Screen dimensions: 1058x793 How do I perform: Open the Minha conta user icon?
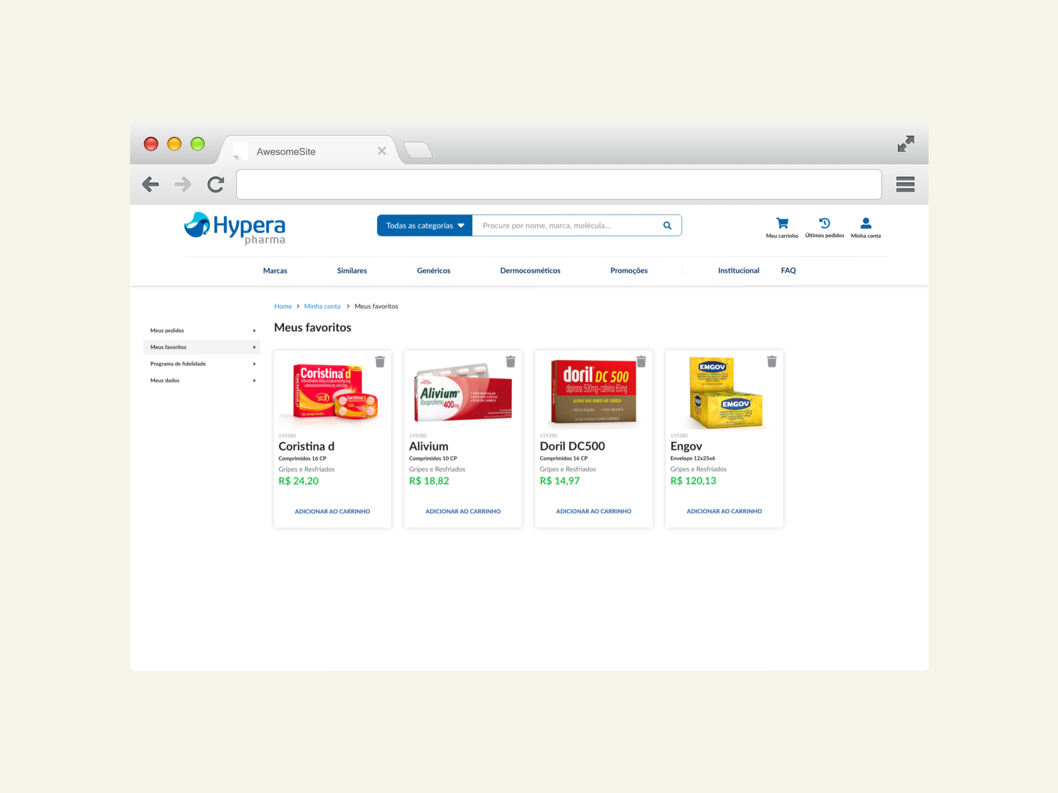click(865, 224)
